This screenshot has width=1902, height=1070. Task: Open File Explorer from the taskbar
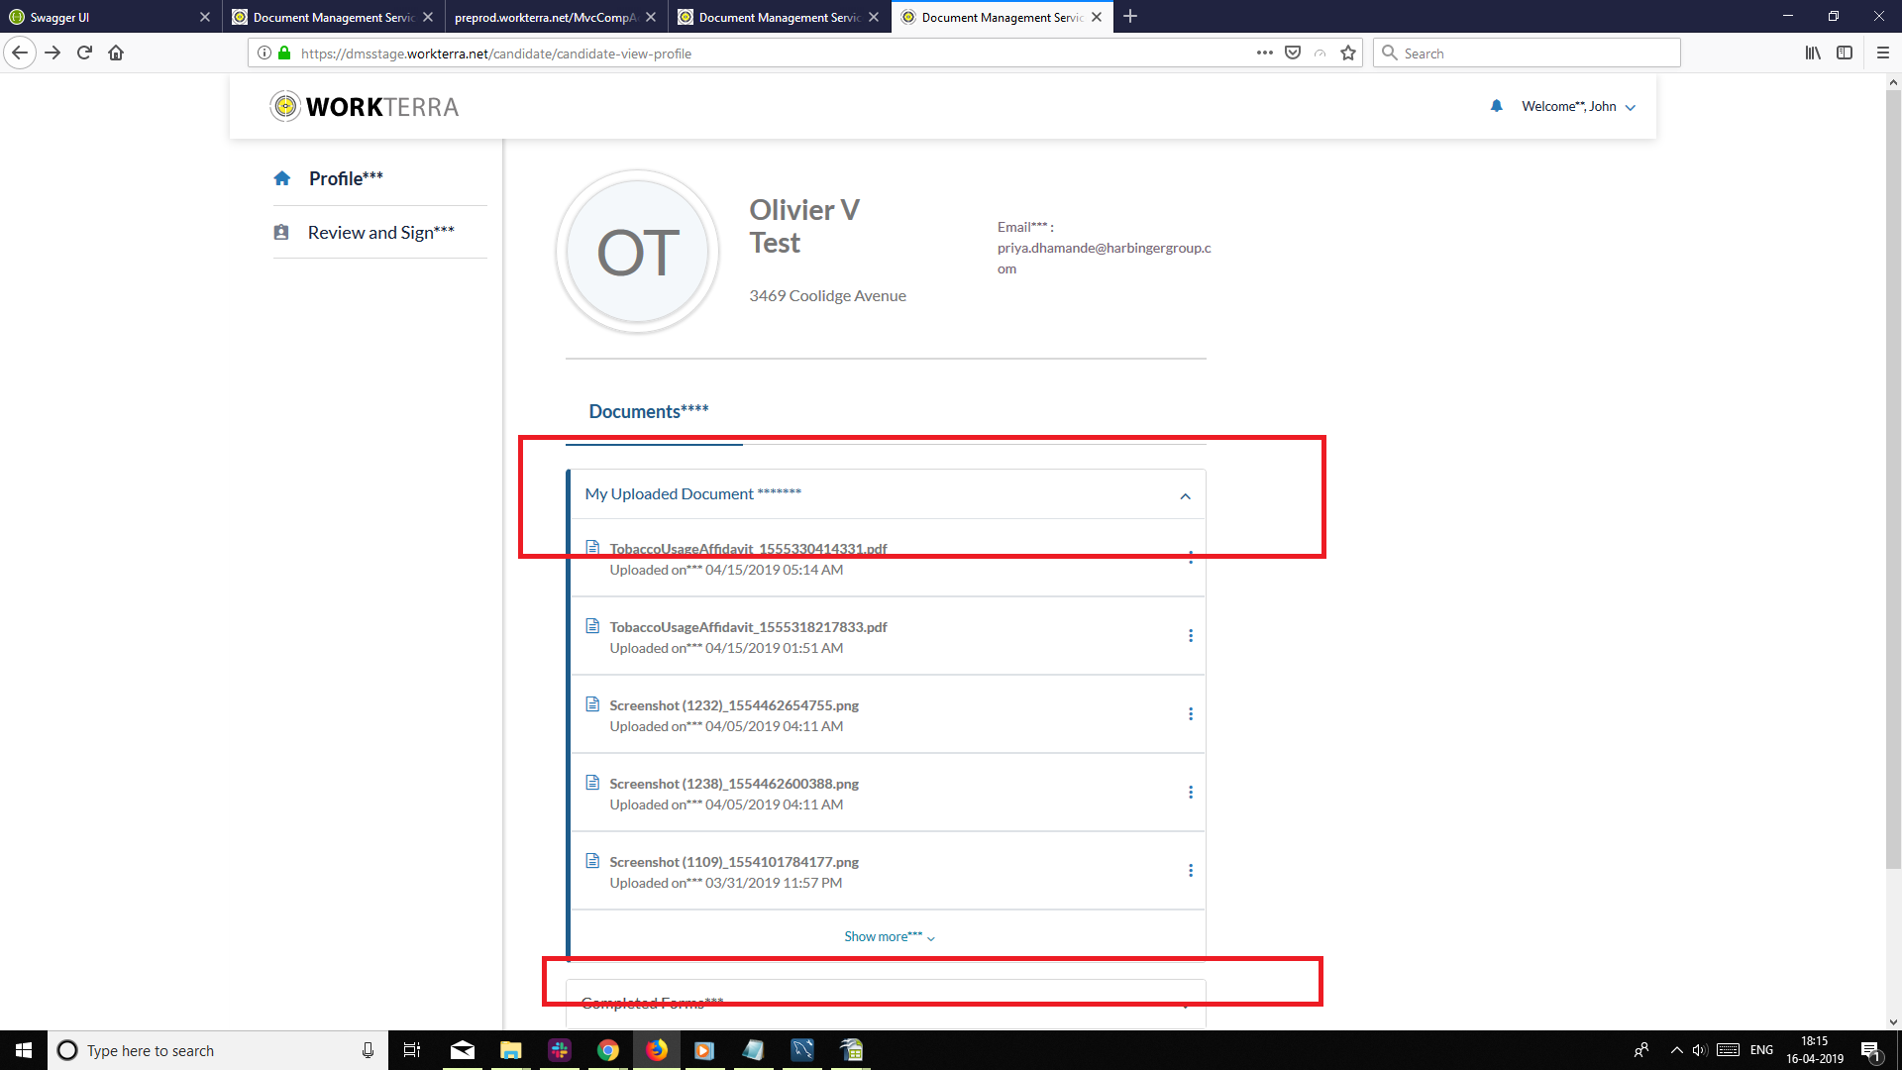click(511, 1050)
